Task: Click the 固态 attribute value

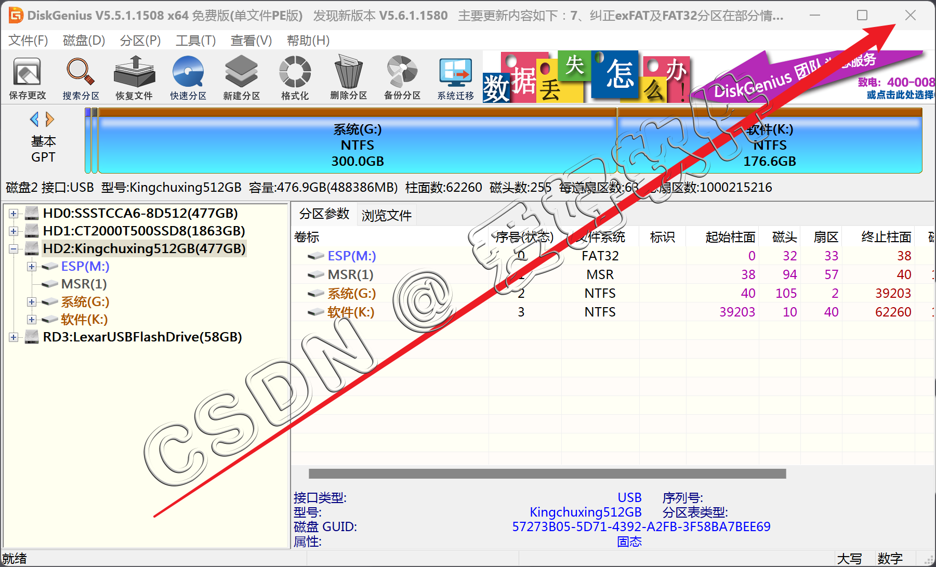Action: (x=629, y=542)
